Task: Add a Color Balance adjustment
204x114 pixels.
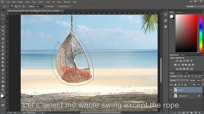Action: point(179,65)
